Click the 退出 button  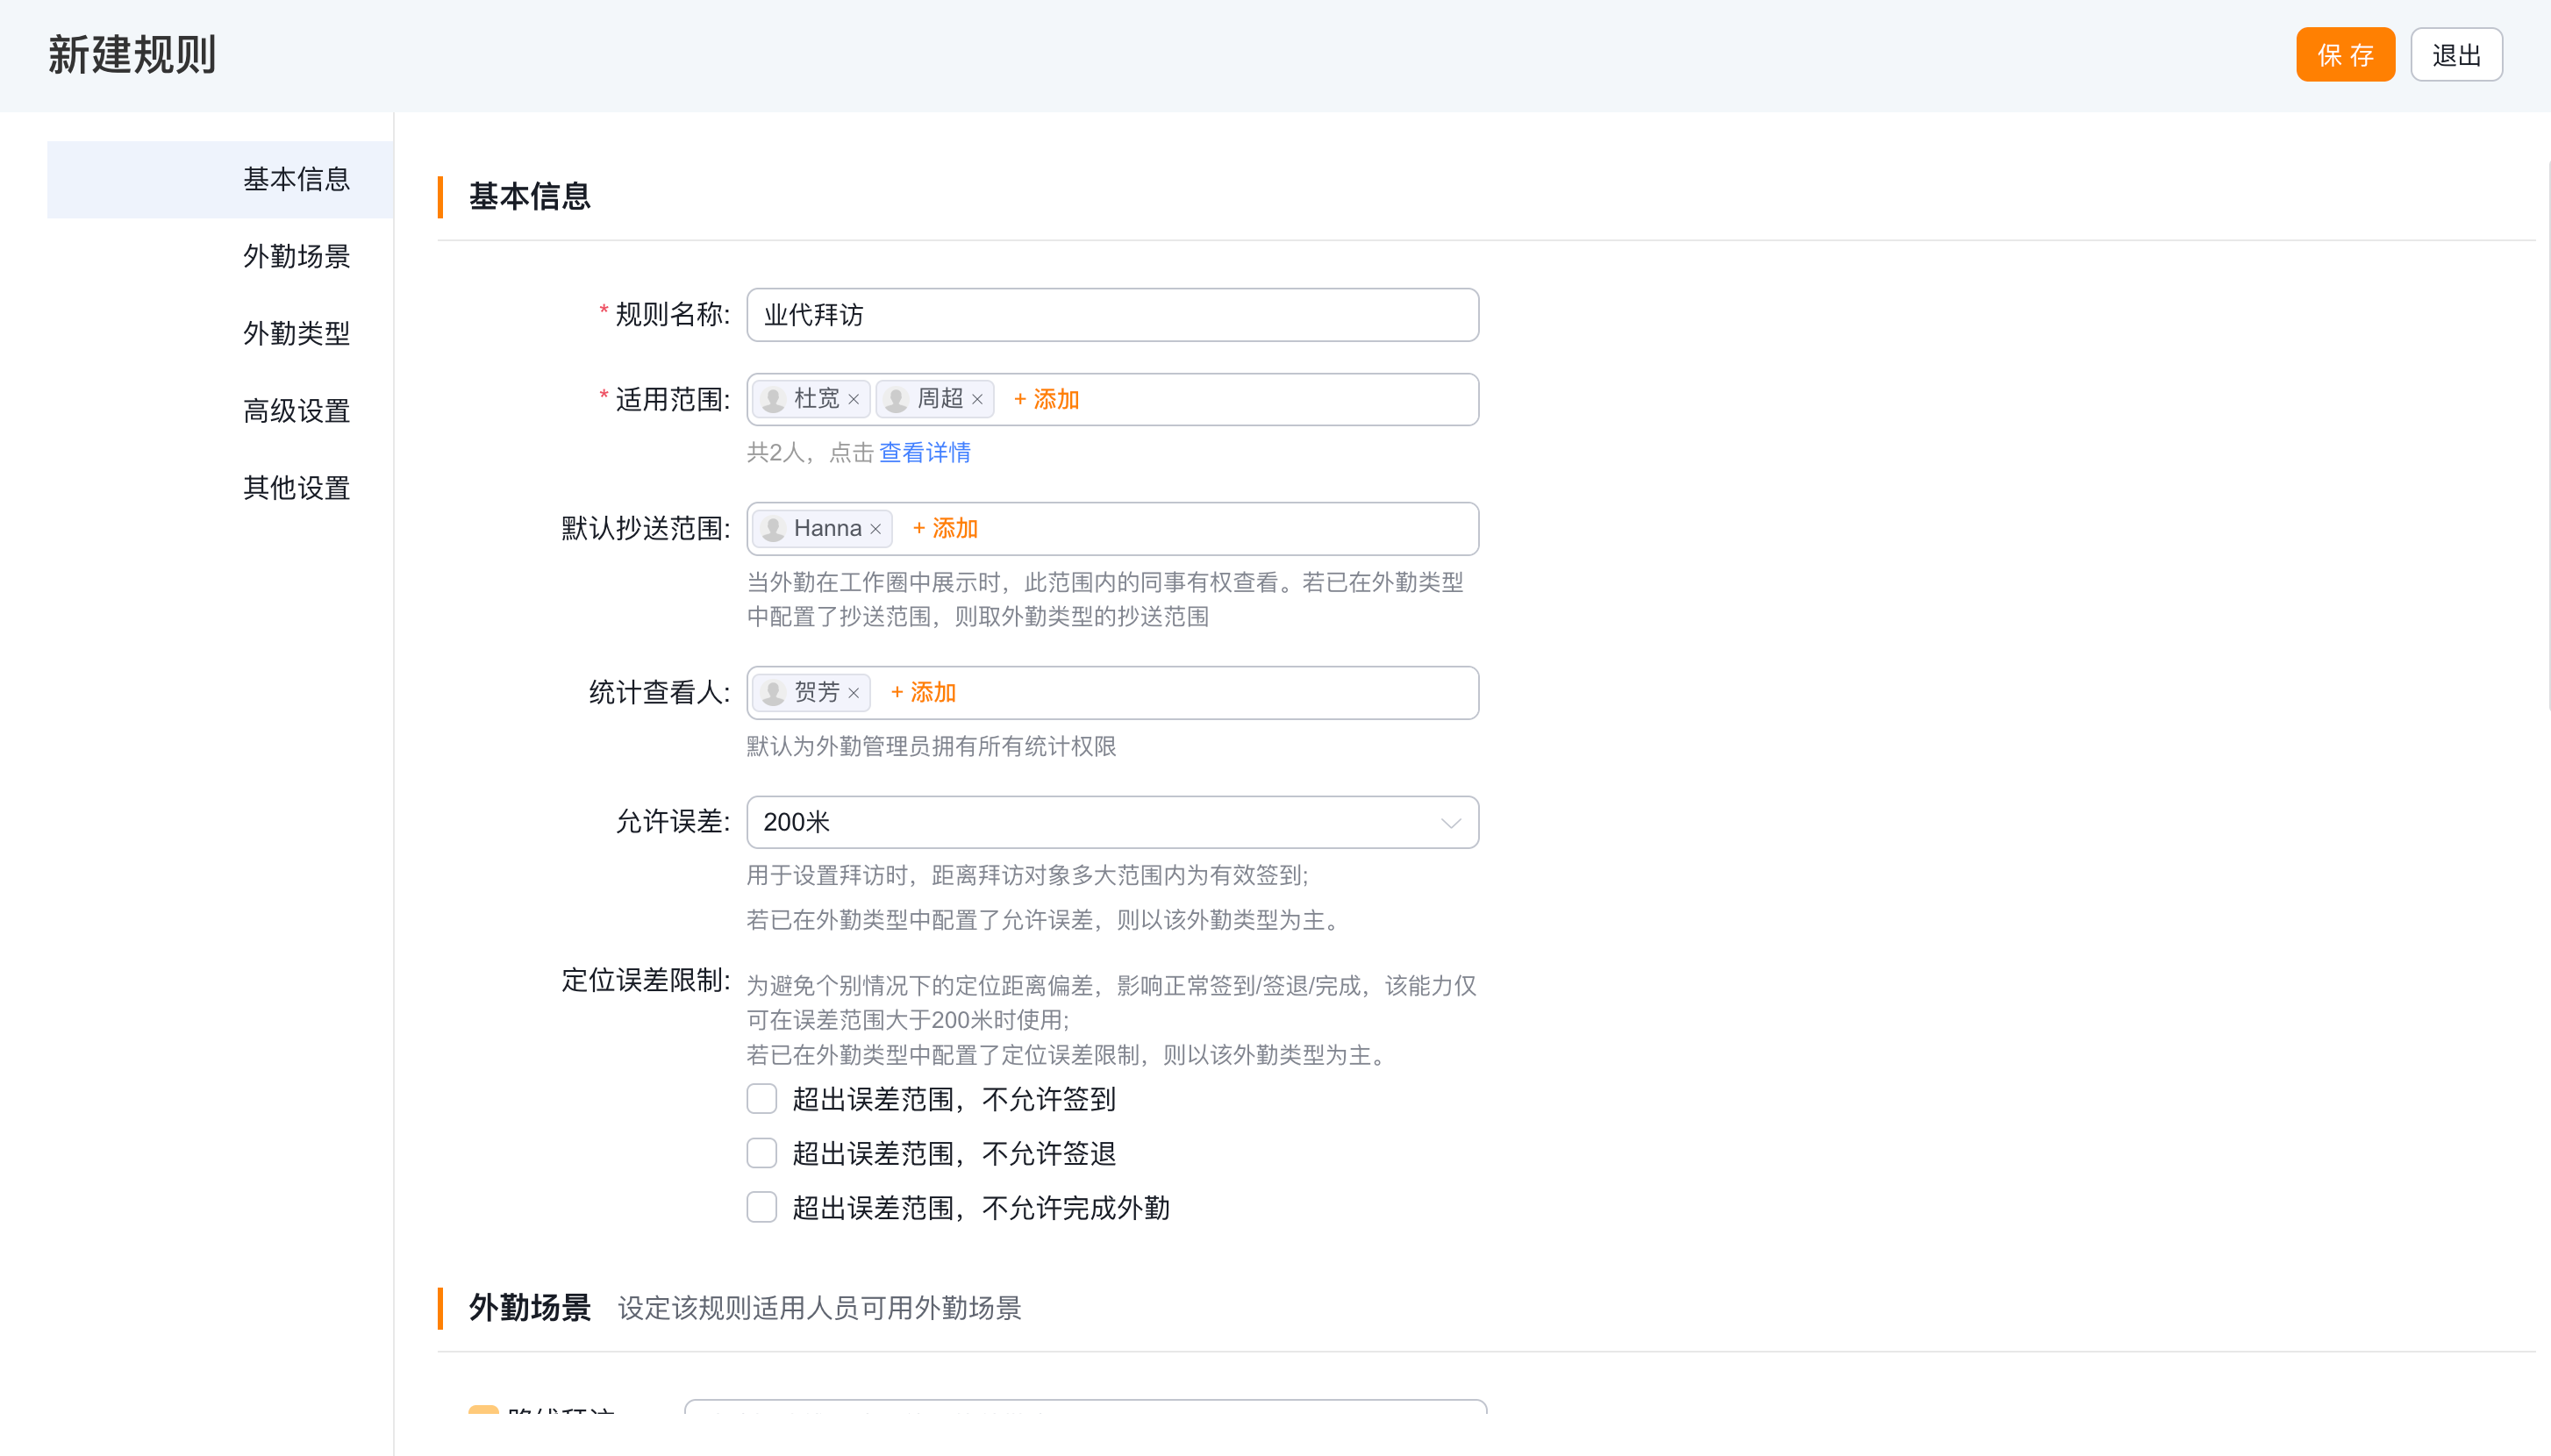2456,54
